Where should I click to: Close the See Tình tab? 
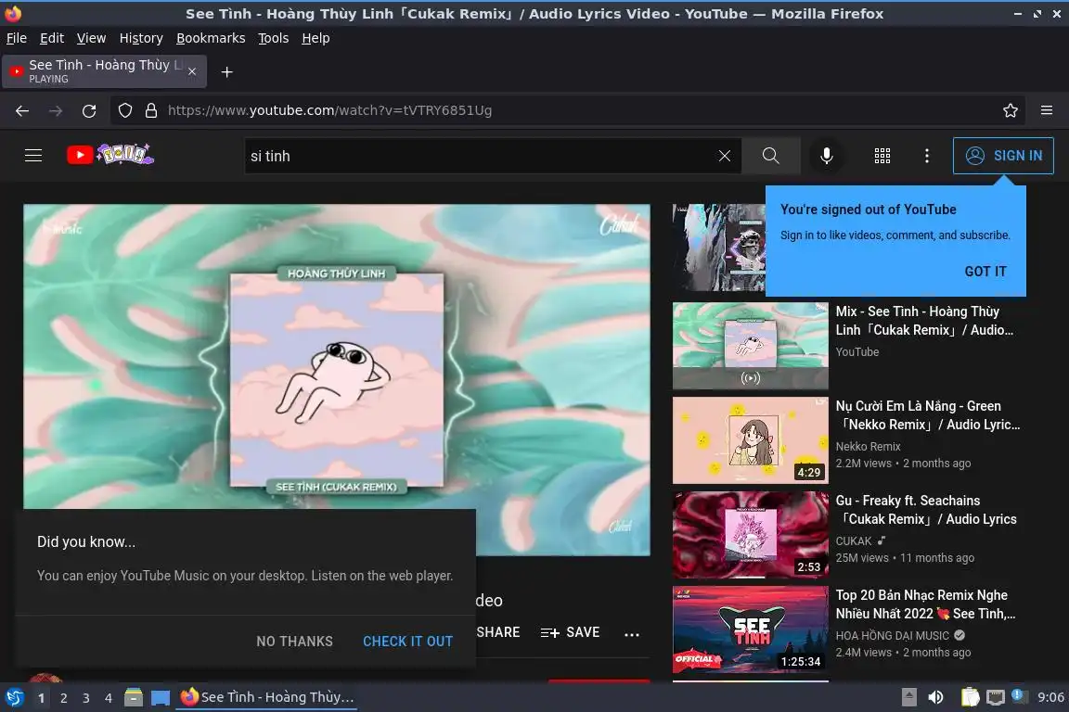(192, 71)
